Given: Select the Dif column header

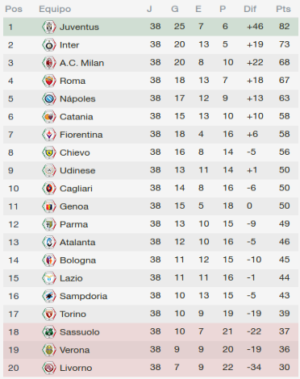Looking at the screenshot, I should tap(250, 9).
